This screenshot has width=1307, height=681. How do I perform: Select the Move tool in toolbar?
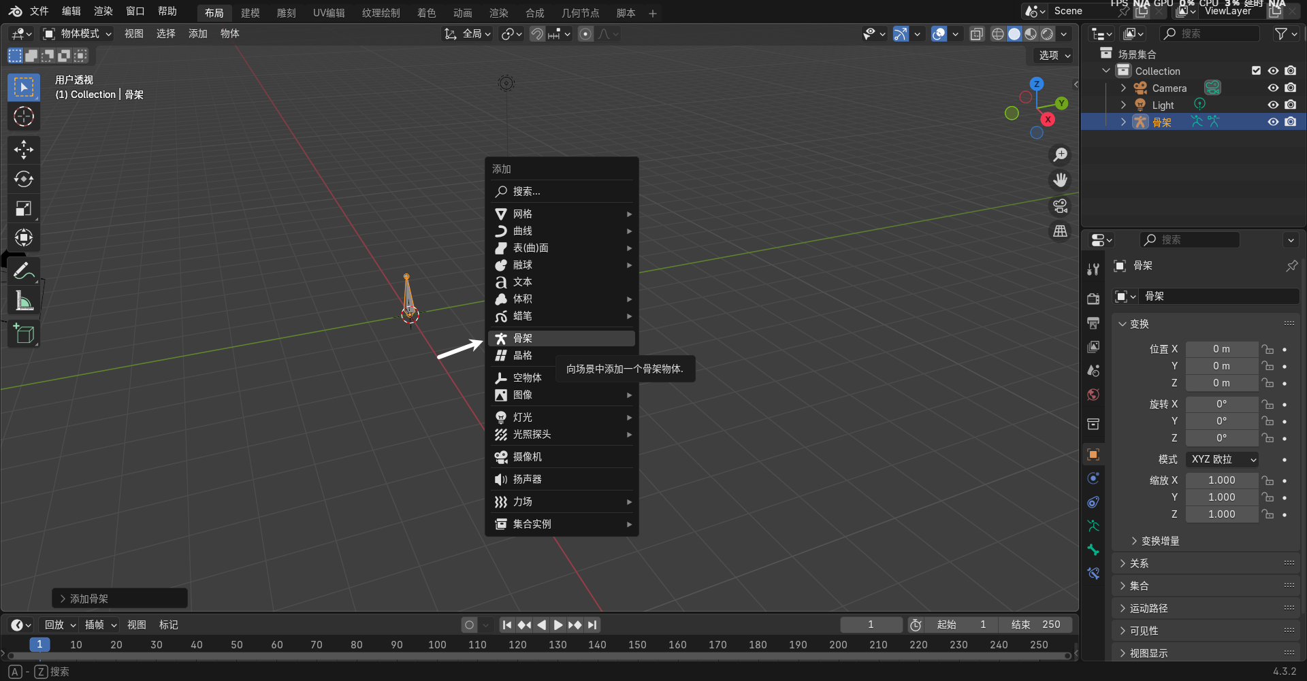click(24, 150)
